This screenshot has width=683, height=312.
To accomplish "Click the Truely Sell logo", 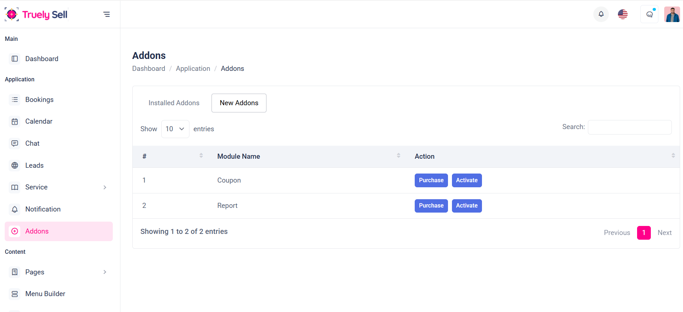I will point(36,14).
